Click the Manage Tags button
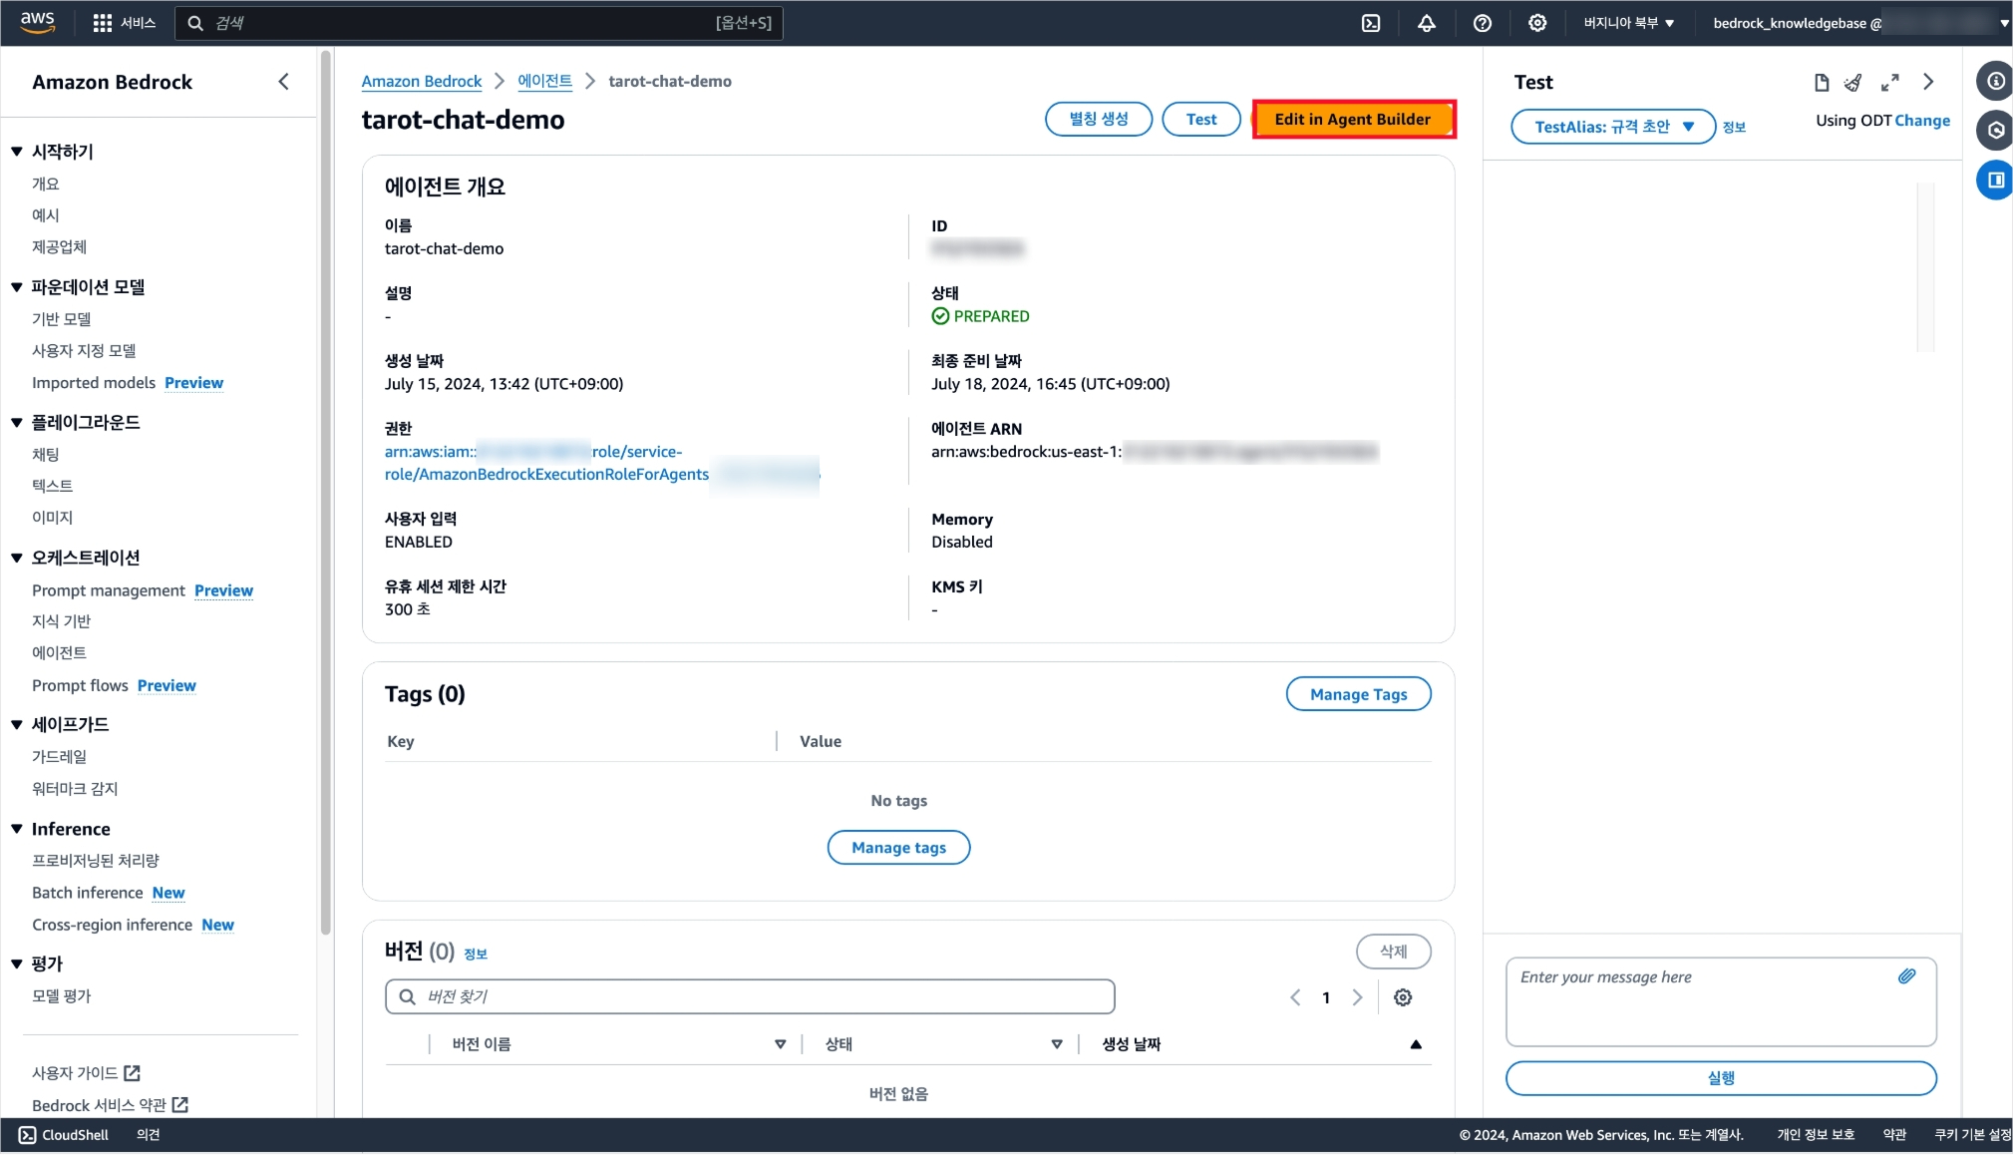 [1358, 694]
